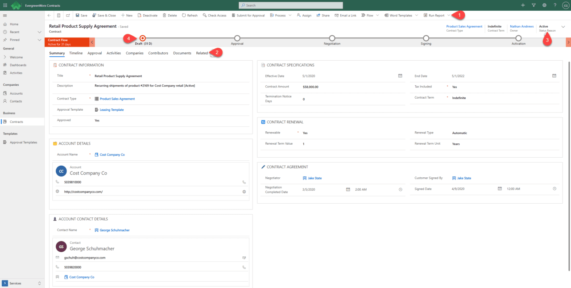Select the Draft stage circle
The height and width of the screenshot is (288, 571).
[x=143, y=38]
